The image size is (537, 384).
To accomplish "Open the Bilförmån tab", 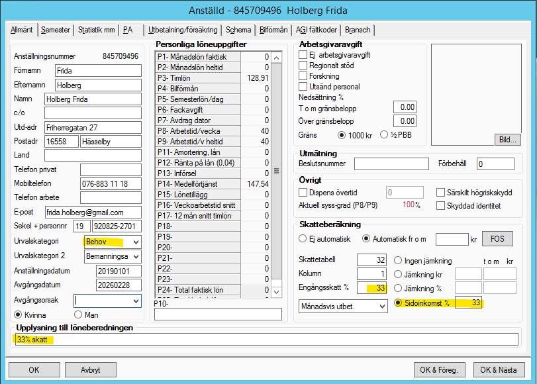I will coord(273,30).
